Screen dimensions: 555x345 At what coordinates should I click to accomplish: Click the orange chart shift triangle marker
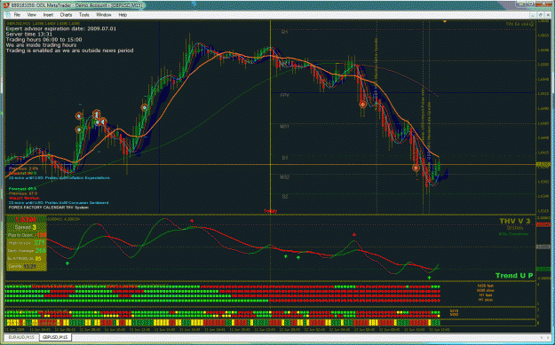pyautogui.click(x=445, y=22)
